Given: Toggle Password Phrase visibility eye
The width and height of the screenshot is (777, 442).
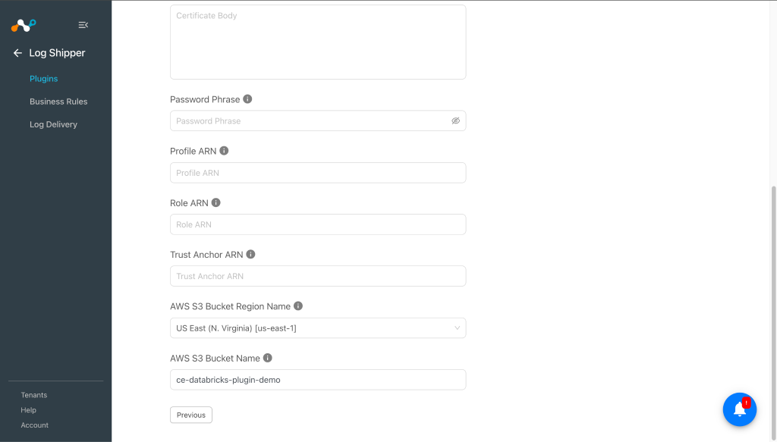Looking at the screenshot, I should [x=455, y=121].
